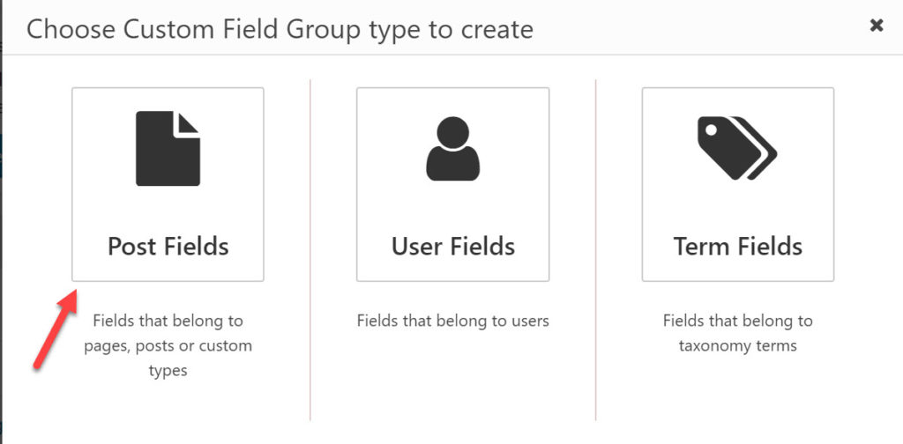This screenshot has width=903, height=444.
Task: Click the "Post Fields" label text
Action: coord(168,246)
